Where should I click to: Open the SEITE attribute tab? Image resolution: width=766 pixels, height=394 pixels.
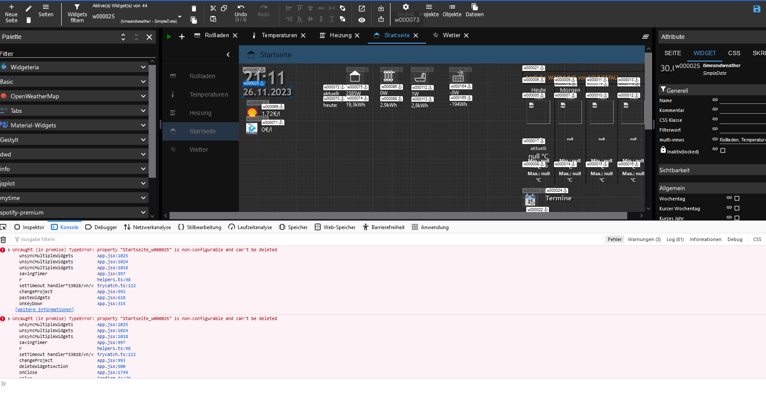tap(673, 53)
